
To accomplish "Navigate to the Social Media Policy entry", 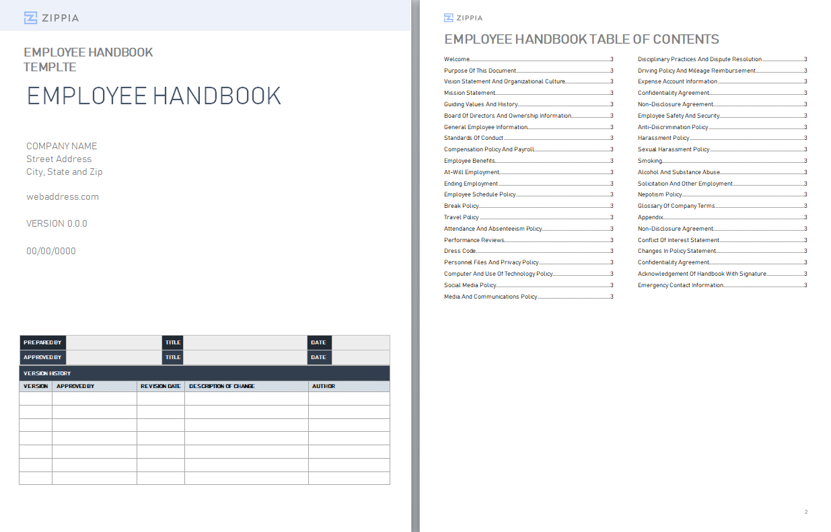I will (x=470, y=285).
